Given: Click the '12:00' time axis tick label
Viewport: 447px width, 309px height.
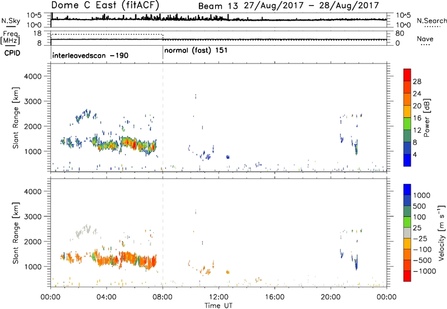Looking at the screenshot, I should coord(218,297).
